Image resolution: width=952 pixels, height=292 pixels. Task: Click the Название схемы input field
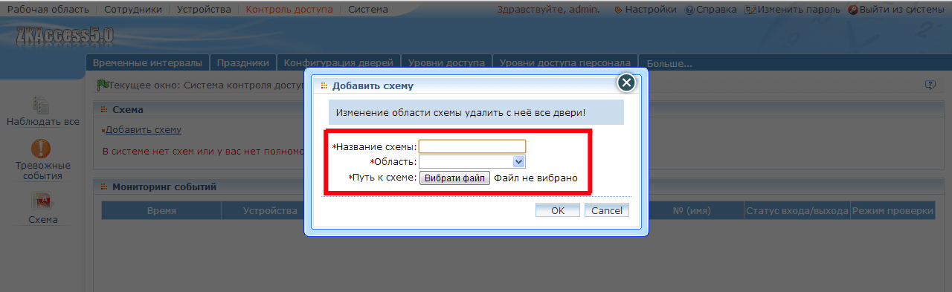tap(472, 146)
